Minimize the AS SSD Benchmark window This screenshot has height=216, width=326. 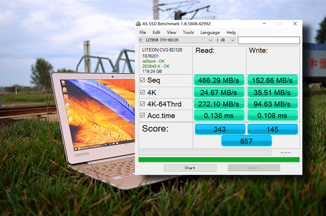[x=264, y=24]
